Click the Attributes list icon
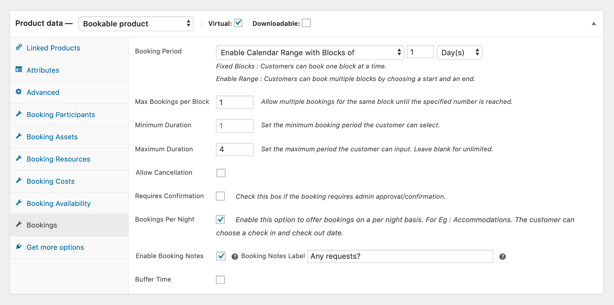This screenshot has width=614, height=305. (19, 69)
